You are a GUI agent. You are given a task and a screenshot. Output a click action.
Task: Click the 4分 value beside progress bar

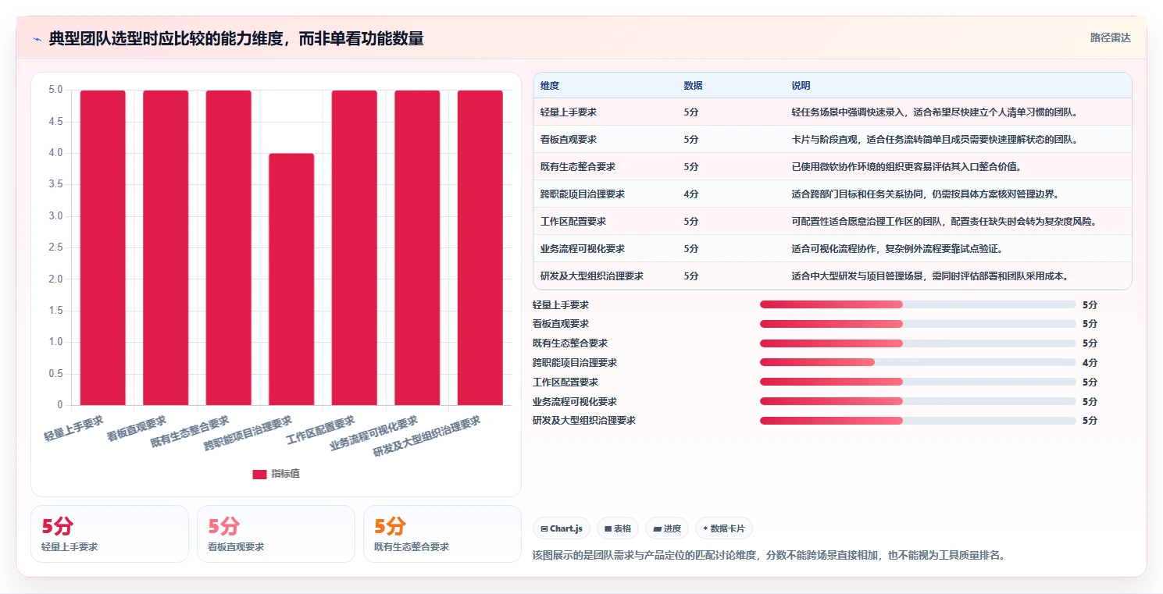tap(1090, 362)
